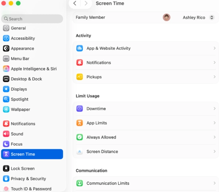Expand the Communication Limits row chevron
219x192 pixels.
[215, 183]
